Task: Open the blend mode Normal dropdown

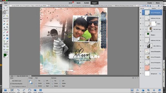Action: click(x=145, y=8)
